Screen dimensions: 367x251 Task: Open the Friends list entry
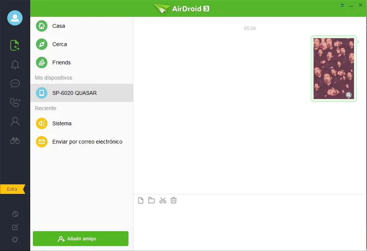click(82, 62)
